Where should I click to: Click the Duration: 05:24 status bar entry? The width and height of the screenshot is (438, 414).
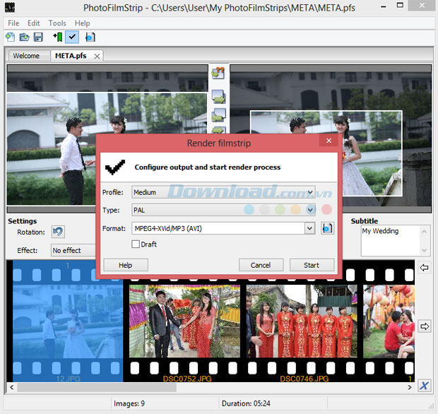coord(246,403)
